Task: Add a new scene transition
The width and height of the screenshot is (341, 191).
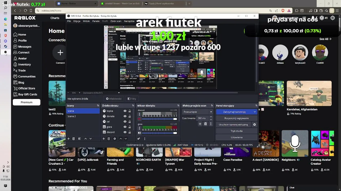Action: point(200,124)
